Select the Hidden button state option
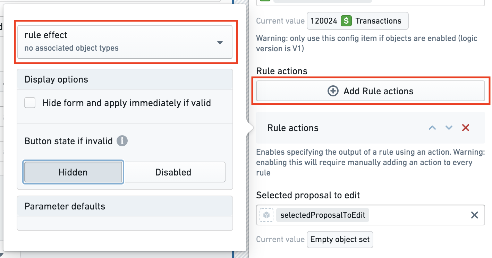 [73, 172]
